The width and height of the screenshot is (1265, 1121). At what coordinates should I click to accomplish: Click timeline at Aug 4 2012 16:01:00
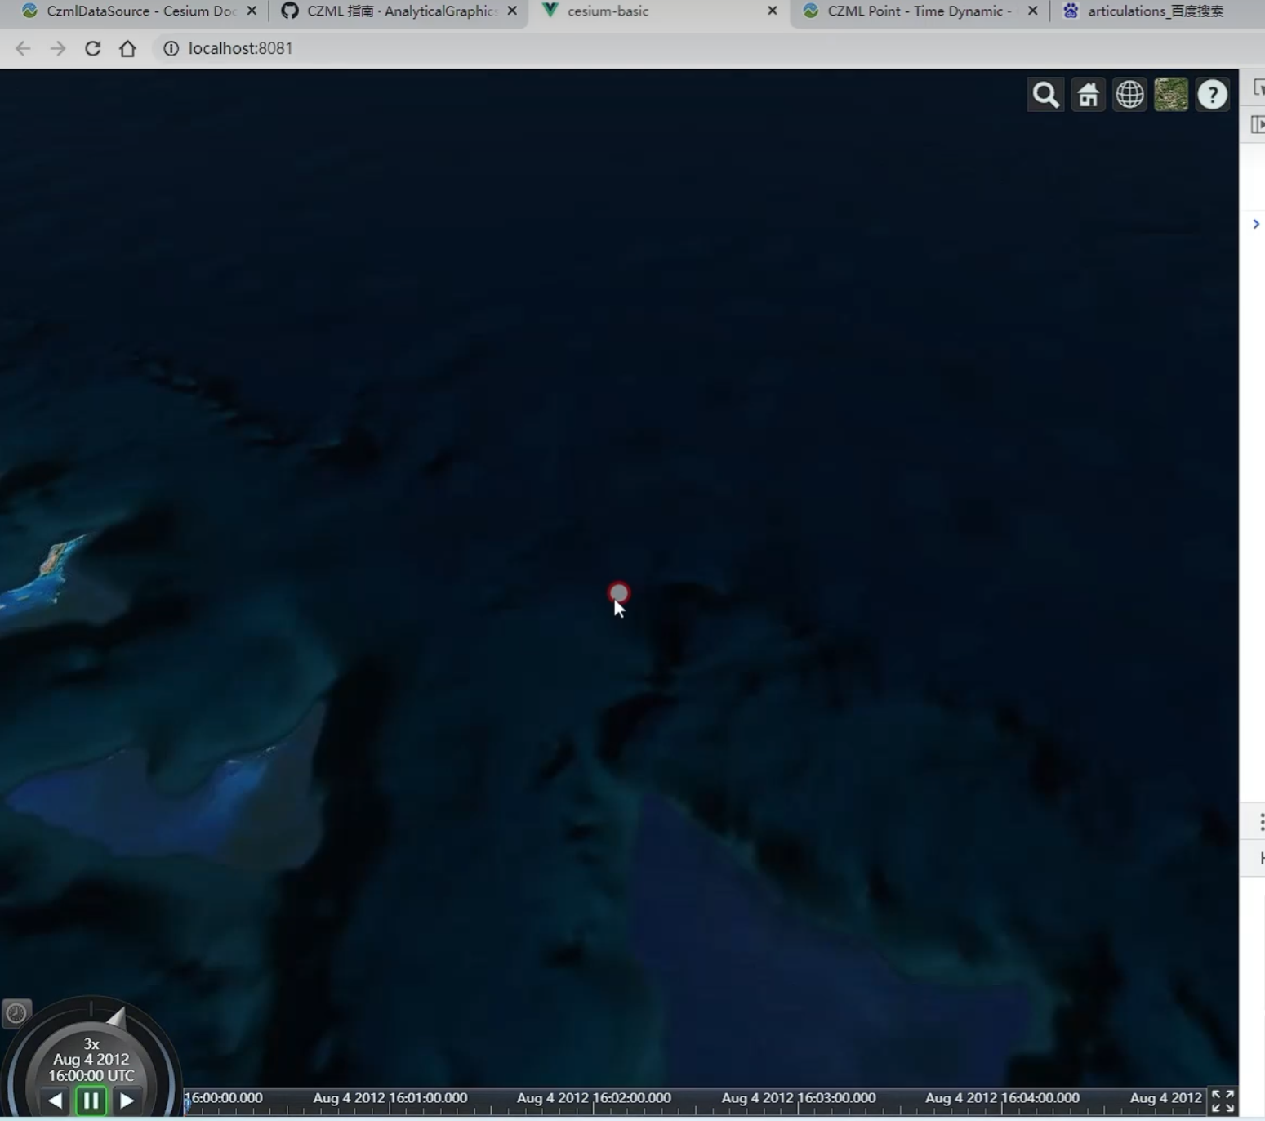390,1098
